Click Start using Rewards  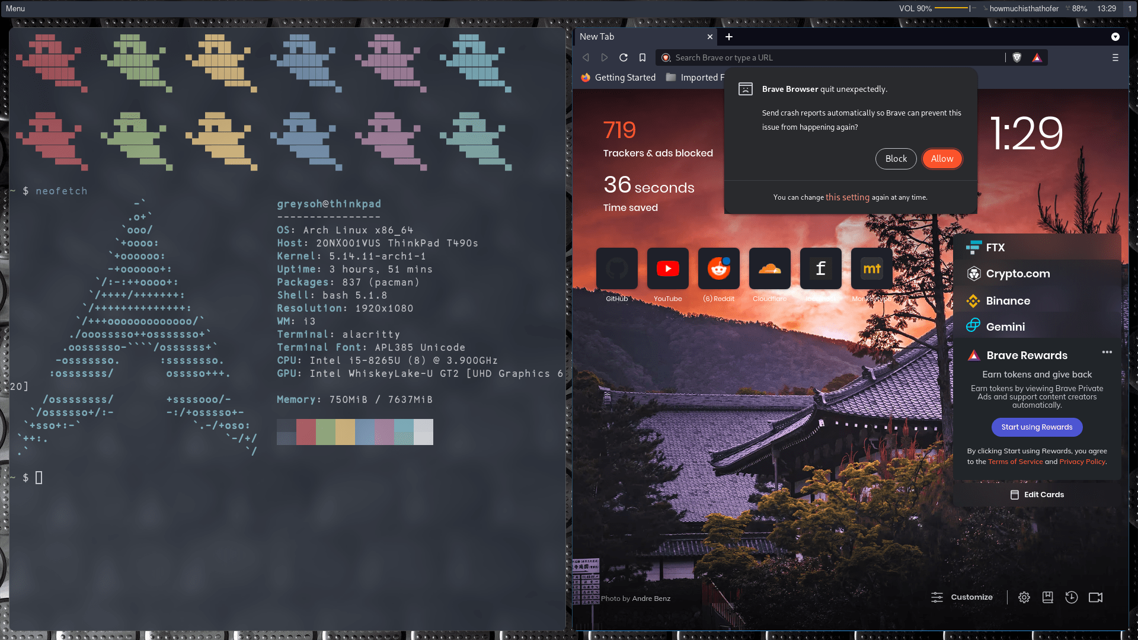pyautogui.click(x=1037, y=427)
